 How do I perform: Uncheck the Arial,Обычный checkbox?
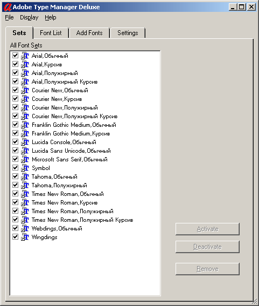click(x=15, y=56)
